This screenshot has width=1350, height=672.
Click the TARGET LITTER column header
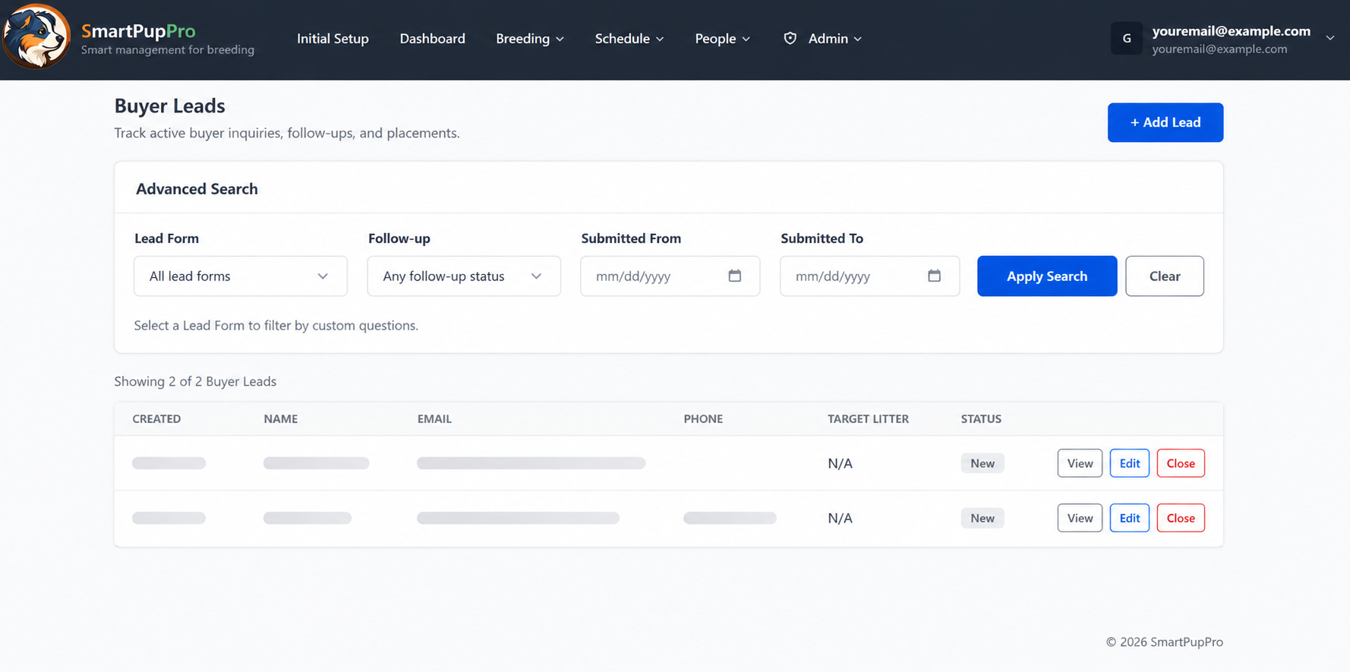(868, 419)
